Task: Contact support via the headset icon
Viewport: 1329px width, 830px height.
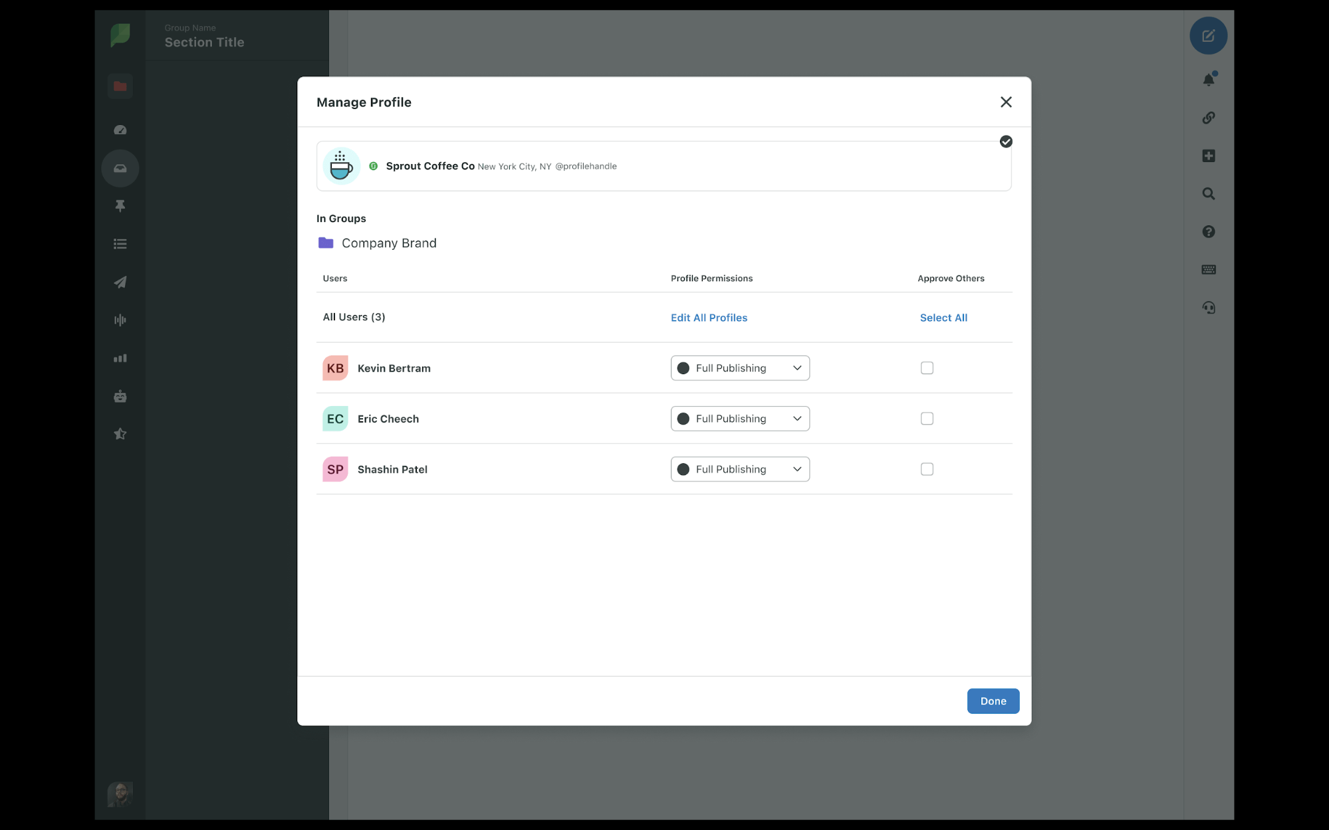Action: tap(1209, 307)
